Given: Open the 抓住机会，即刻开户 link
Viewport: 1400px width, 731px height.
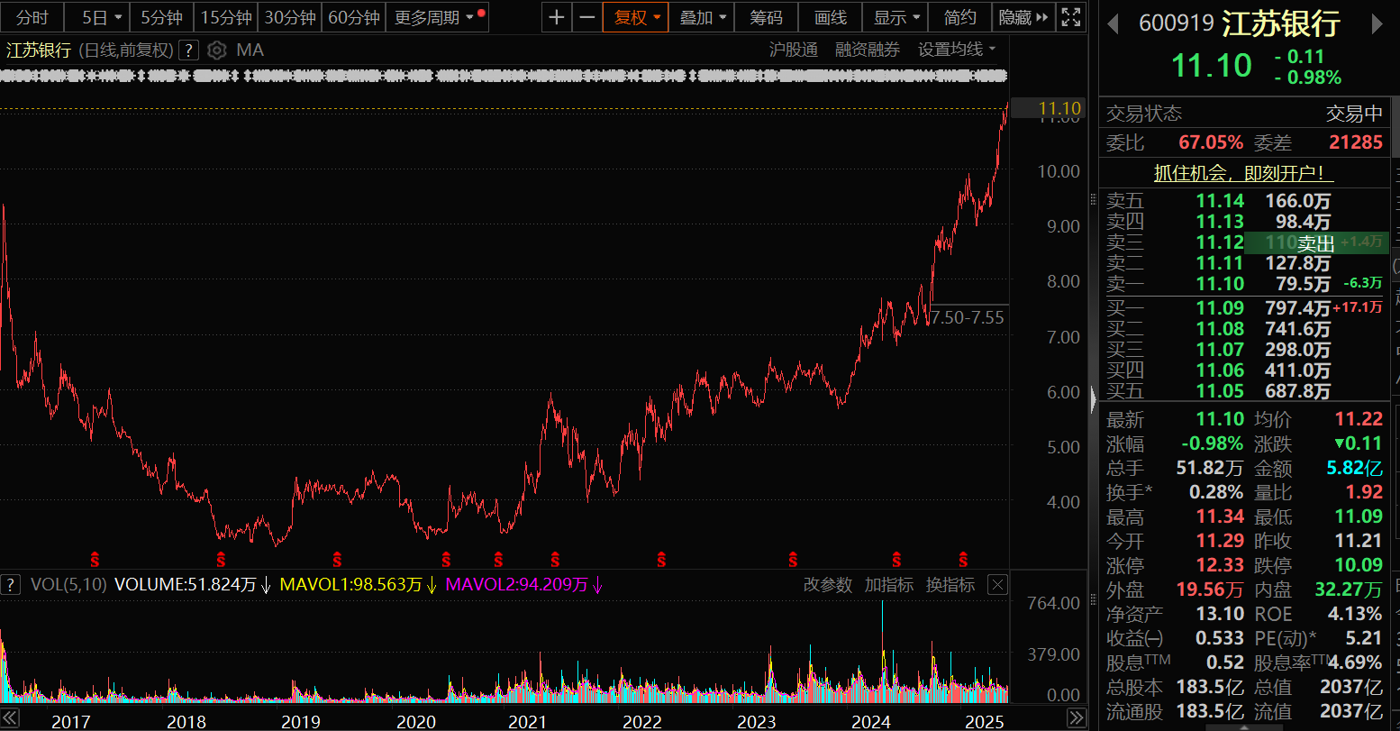Looking at the screenshot, I should pos(1244,173).
